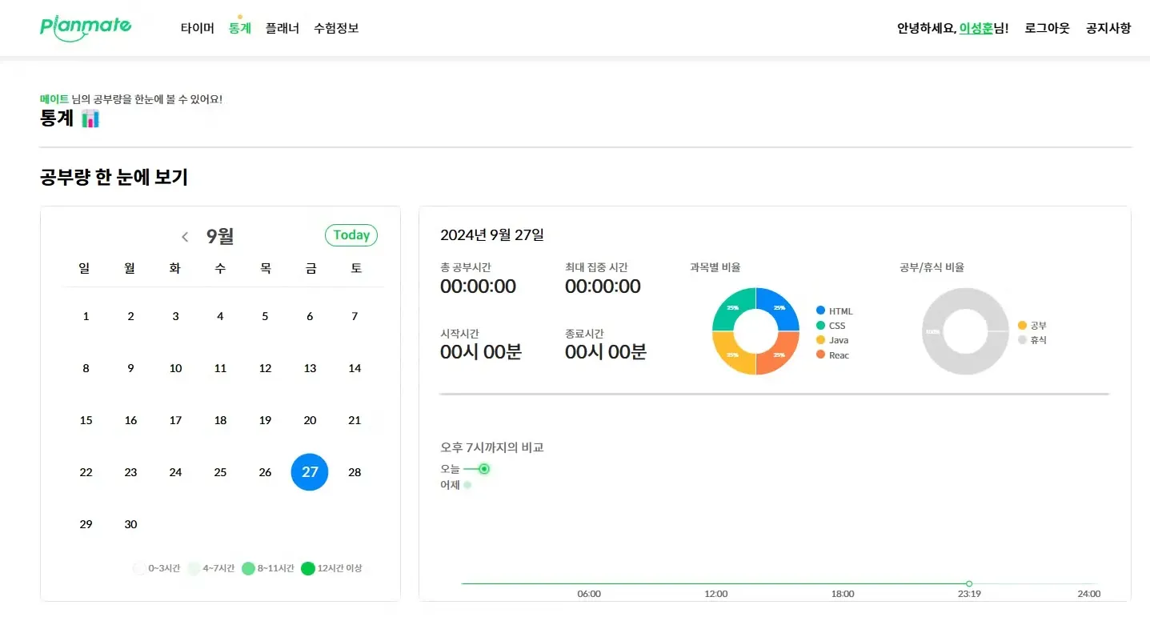Click the 0~3시간 legend circle
The width and height of the screenshot is (1150, 625).
click(140, 569)
